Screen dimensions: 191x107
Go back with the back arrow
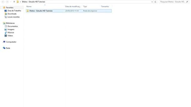tap(3, 2)
